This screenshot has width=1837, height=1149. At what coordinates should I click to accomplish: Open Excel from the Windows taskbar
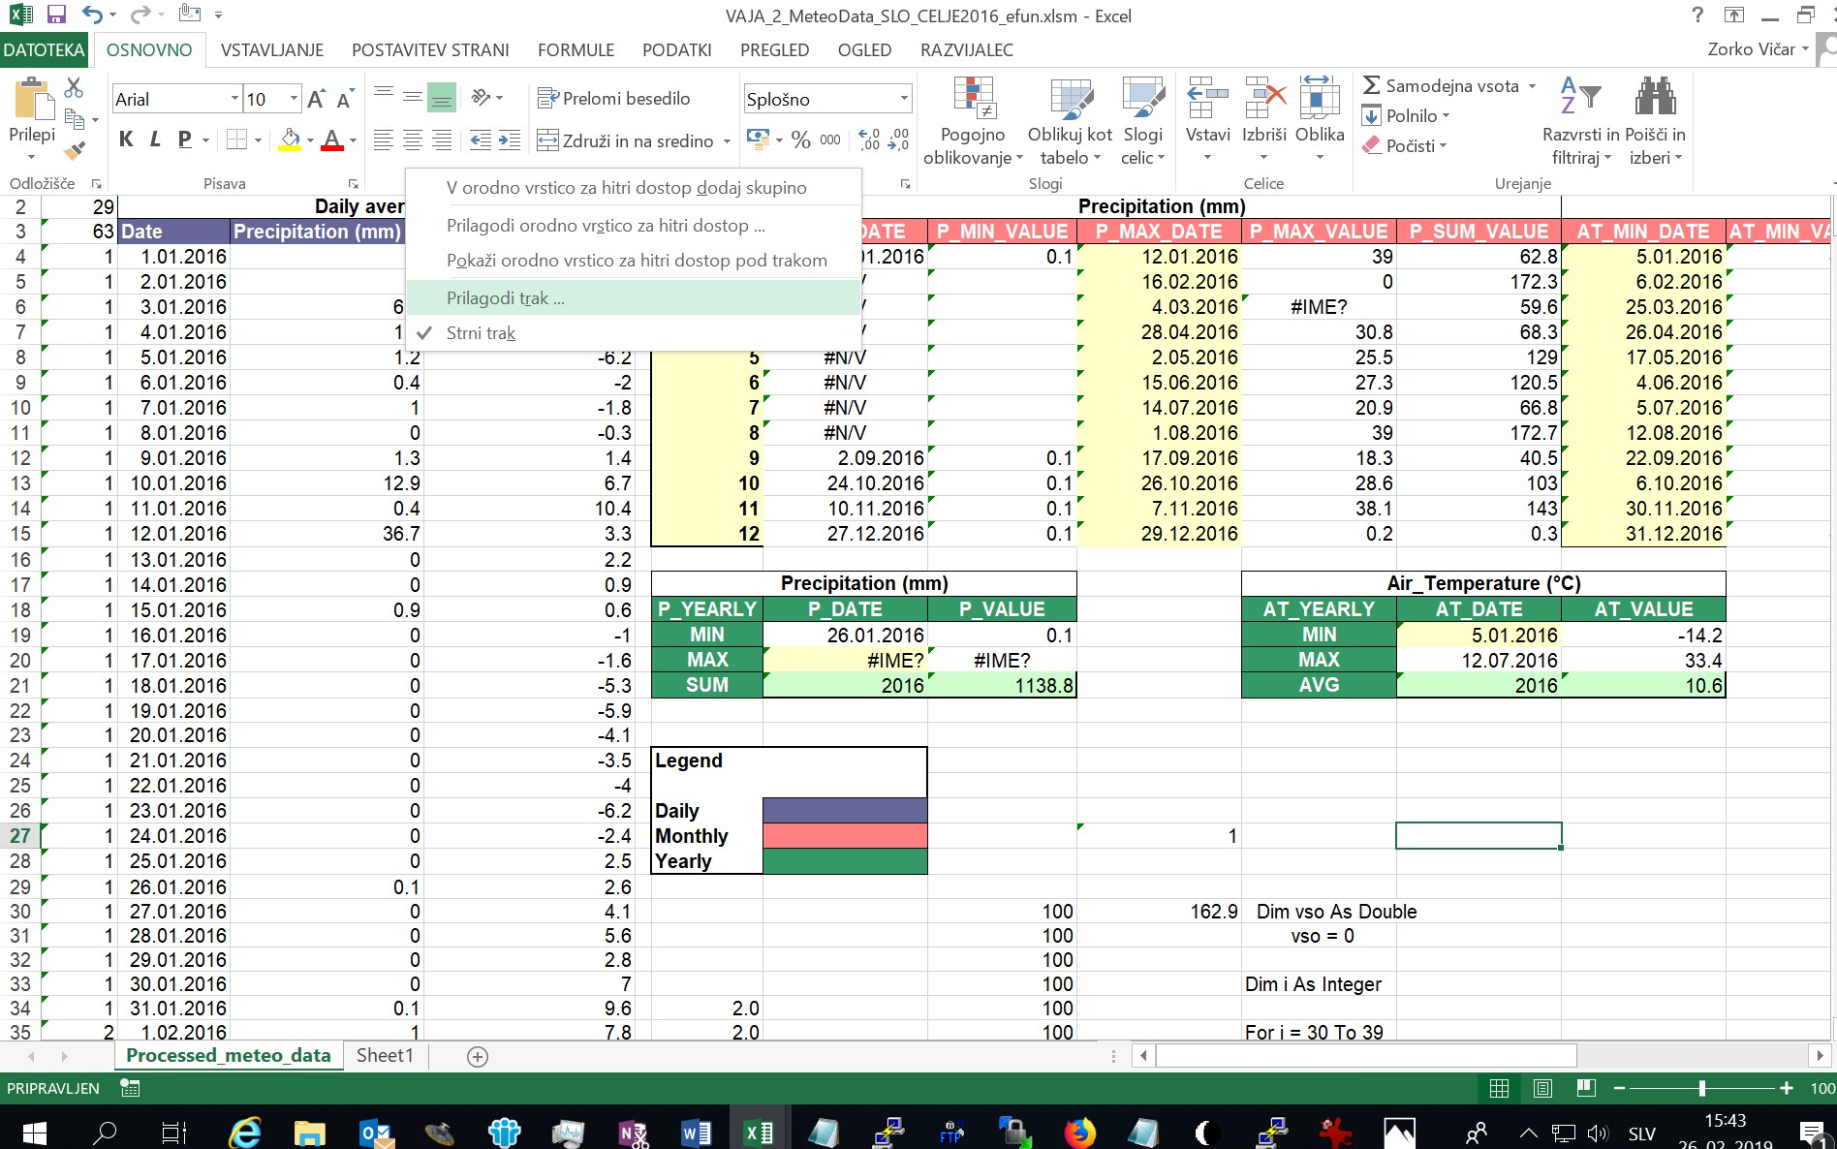759,1131
